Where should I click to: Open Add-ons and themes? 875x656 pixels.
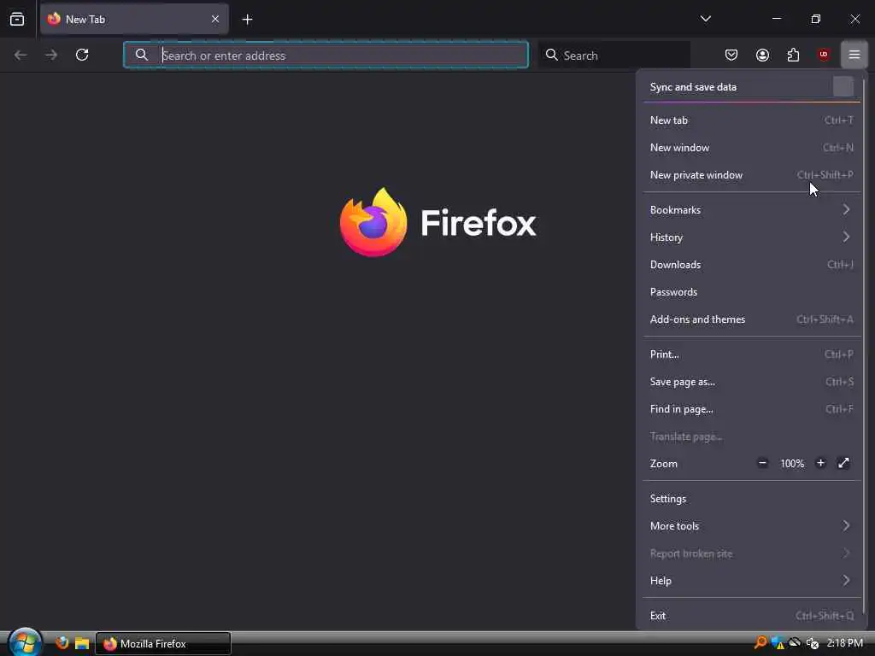click(752, 319)
